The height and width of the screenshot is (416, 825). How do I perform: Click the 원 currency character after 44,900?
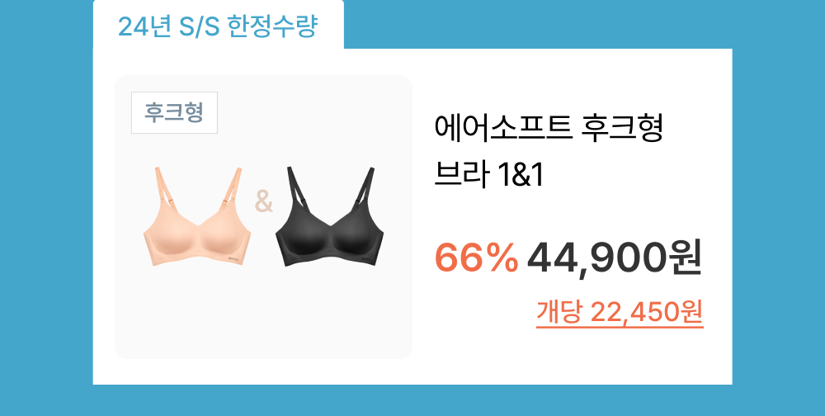pyautogui.click(x=684, y=259)
